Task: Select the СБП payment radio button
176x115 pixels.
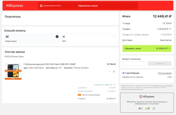Action: (x=113, y=37)
